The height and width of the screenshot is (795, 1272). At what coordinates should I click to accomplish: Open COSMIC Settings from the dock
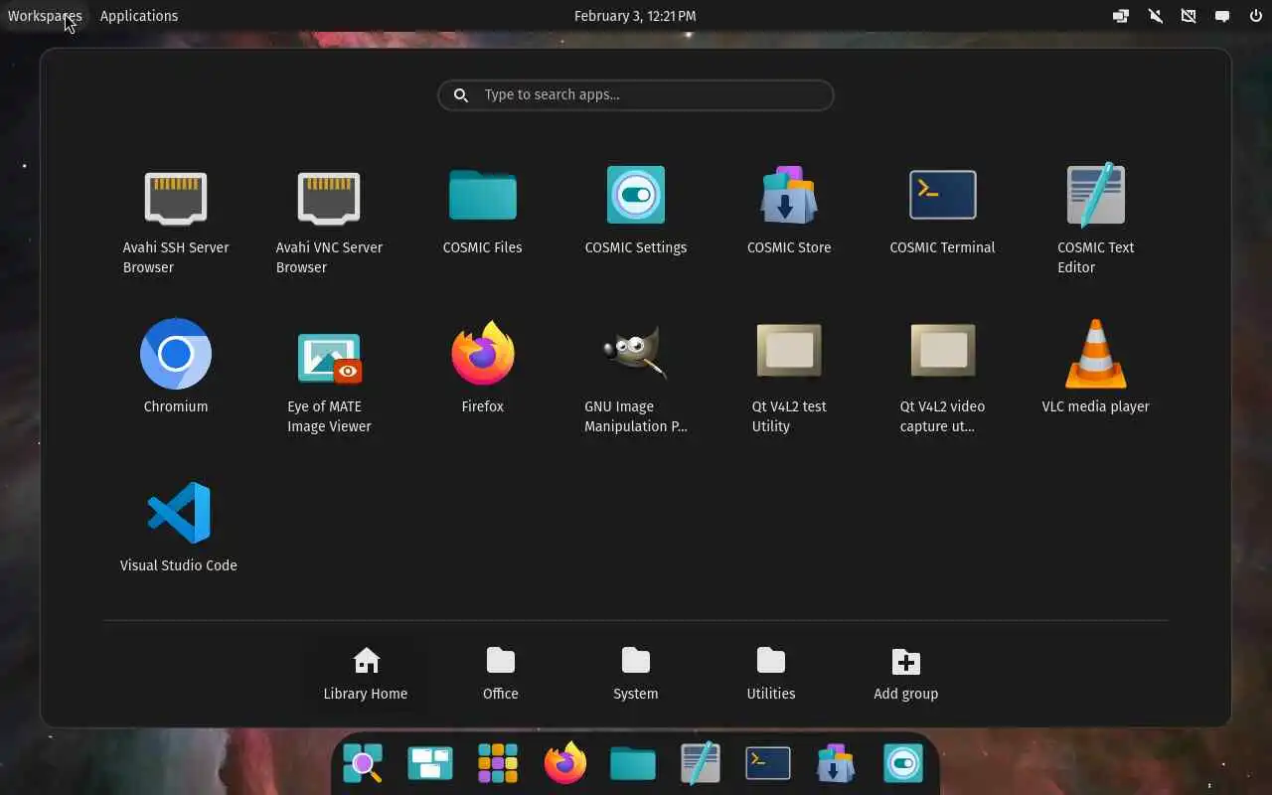point(903,763)
